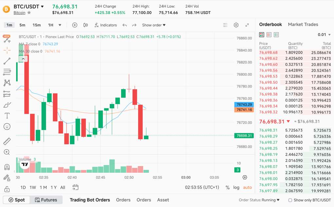Open the Bitcoin link
Image resolution: width=334 pixels, height=207 pixels.
(19, 13)
